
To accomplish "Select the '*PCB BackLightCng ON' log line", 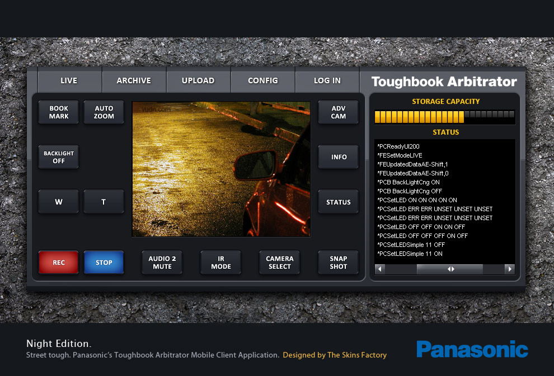I will click(x=409, y=182).
